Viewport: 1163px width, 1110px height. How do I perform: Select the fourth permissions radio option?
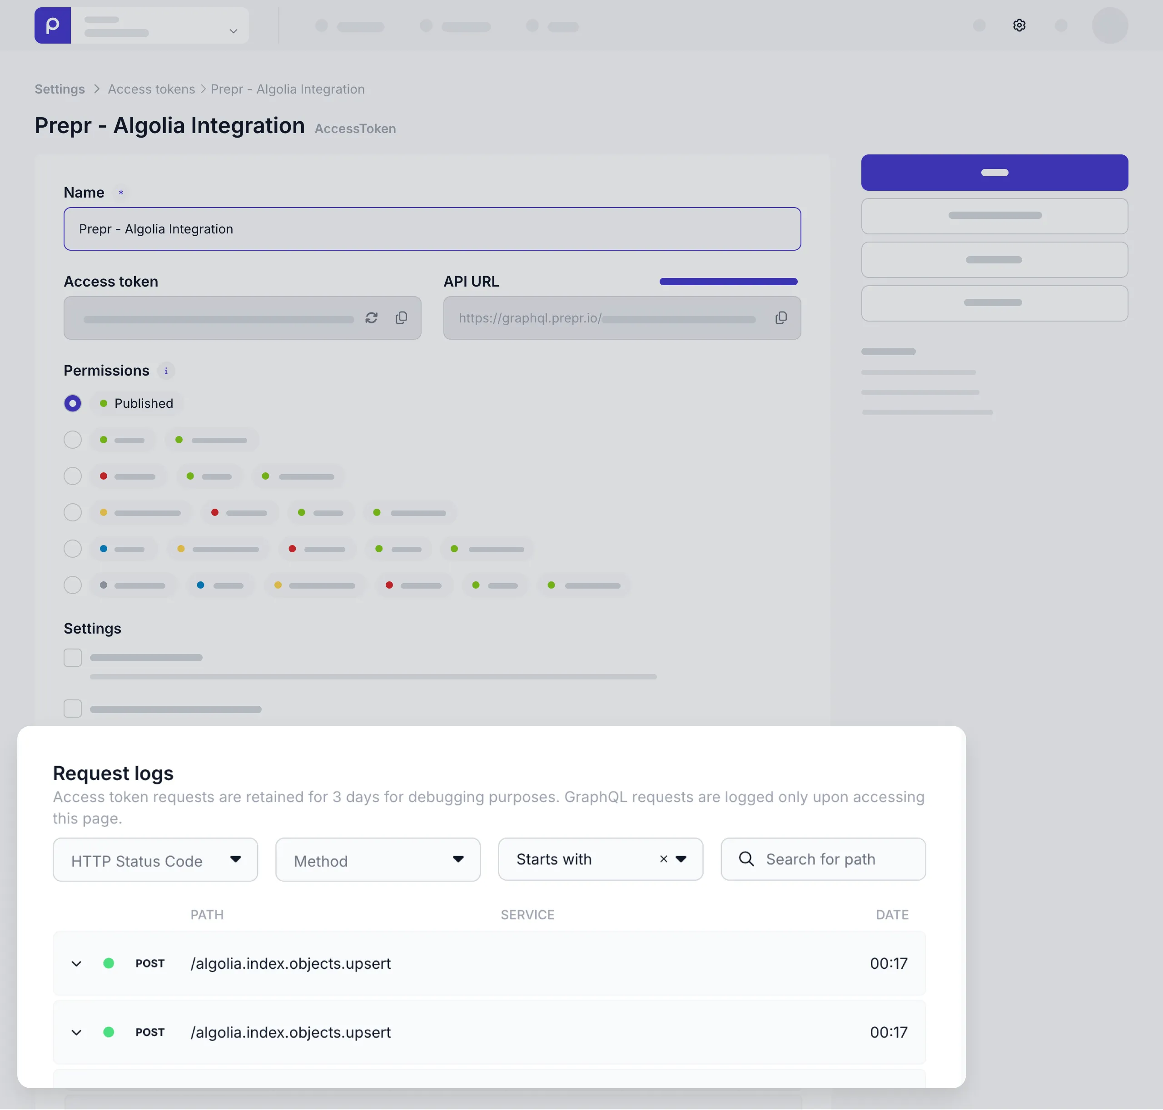72,512
